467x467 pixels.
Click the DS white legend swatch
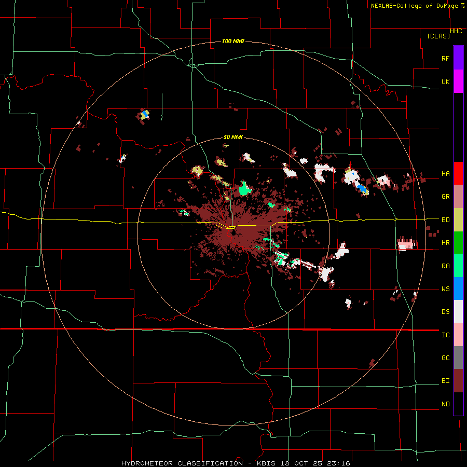458,311
